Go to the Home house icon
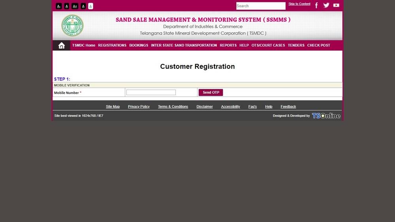This screenshot has height=222, width=395. click(62, 45)
